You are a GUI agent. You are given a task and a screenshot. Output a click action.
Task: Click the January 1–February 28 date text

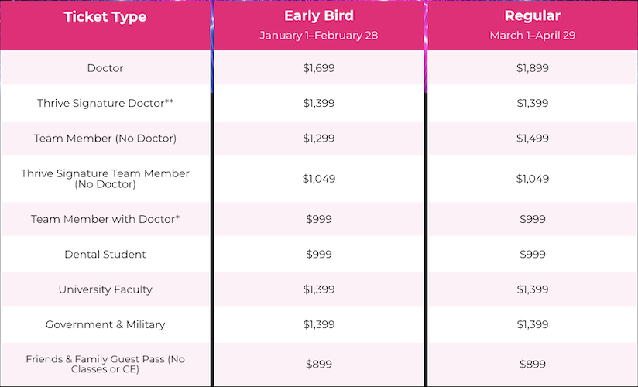pyautogui.click(x=318, y=36)
